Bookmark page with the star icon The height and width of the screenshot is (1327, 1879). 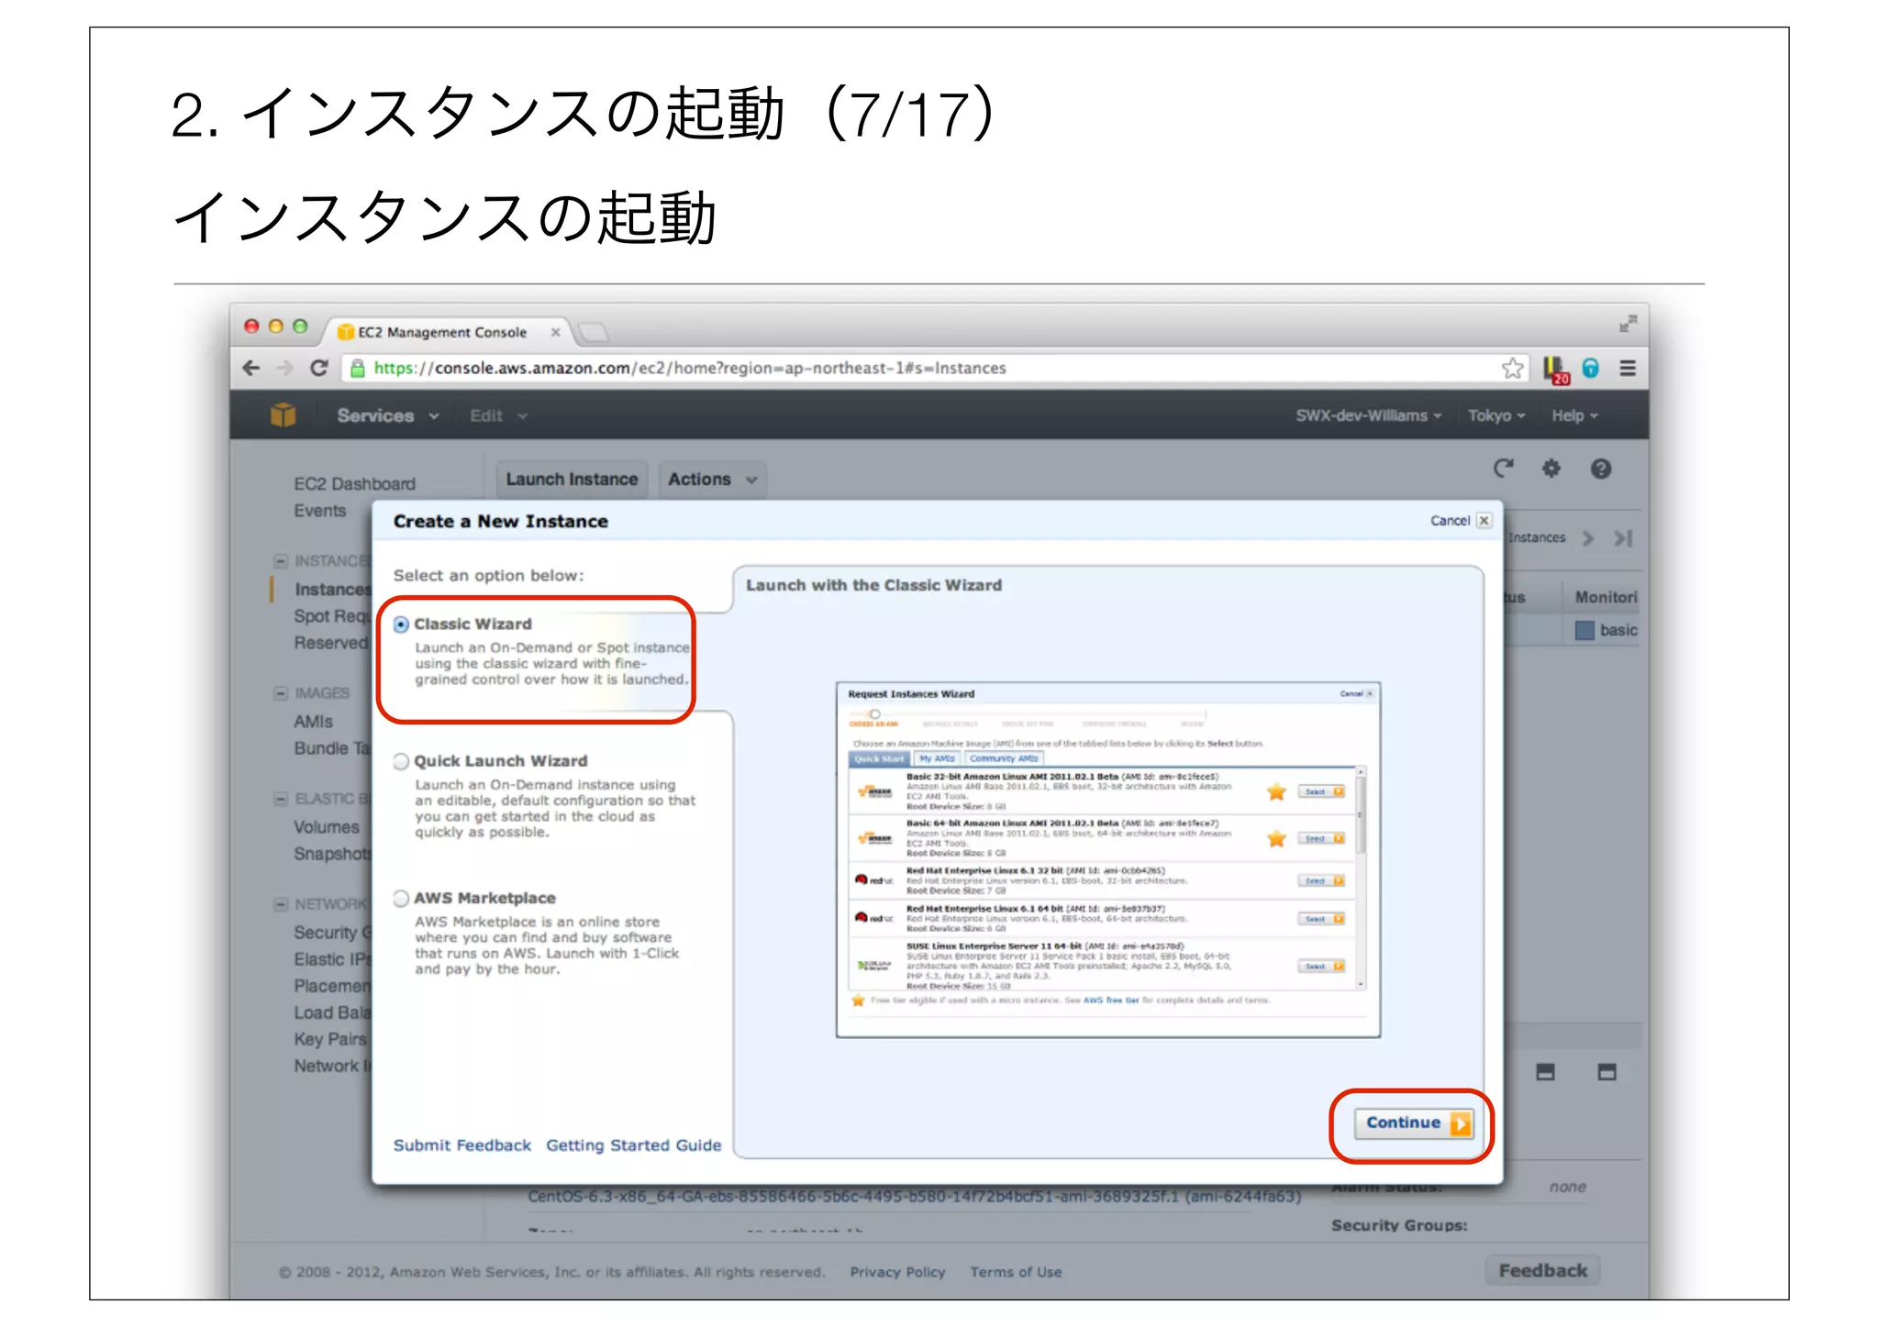1512,369
